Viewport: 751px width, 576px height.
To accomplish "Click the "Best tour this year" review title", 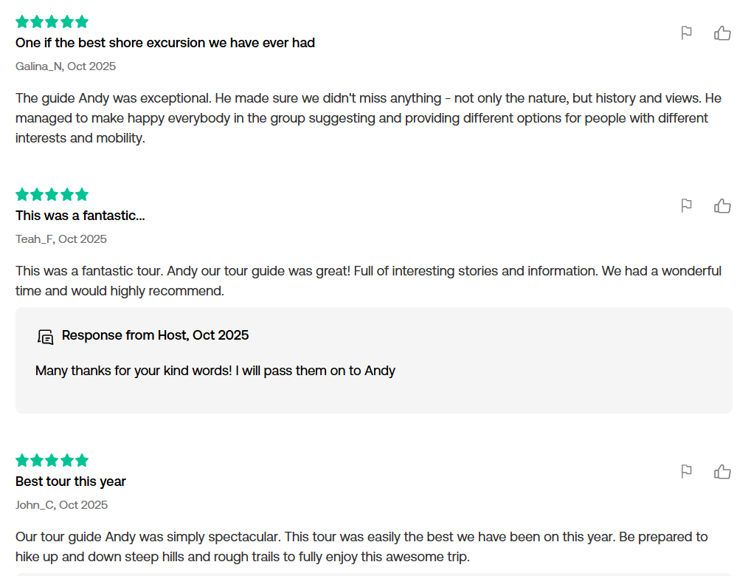I will click(71, 481).
